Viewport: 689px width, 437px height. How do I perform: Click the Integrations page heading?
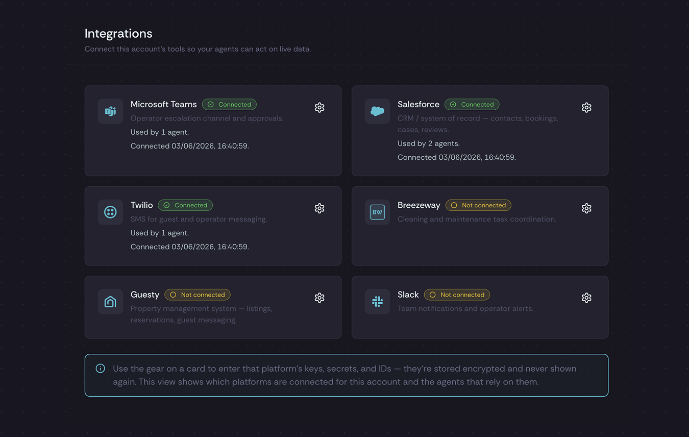[118, 34]
